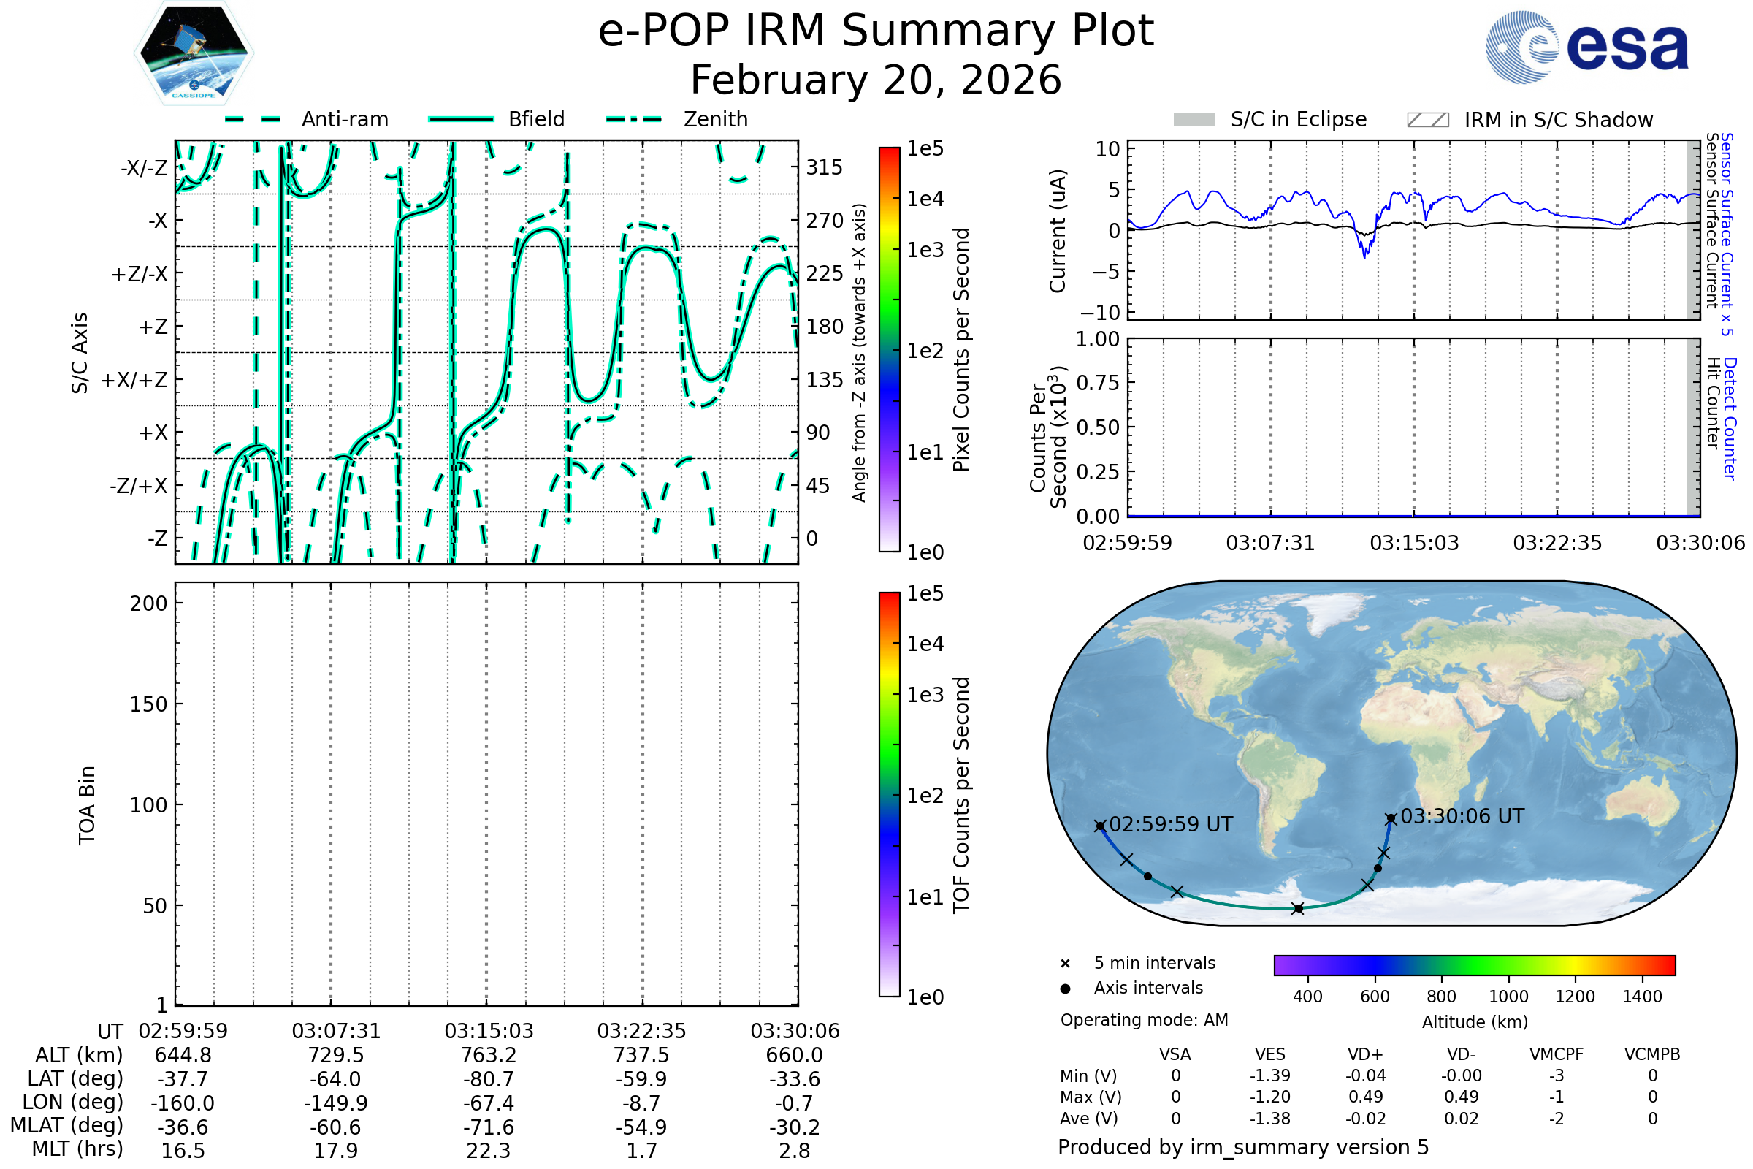Click the Altitude (km) color bar

click(1474, 964)
